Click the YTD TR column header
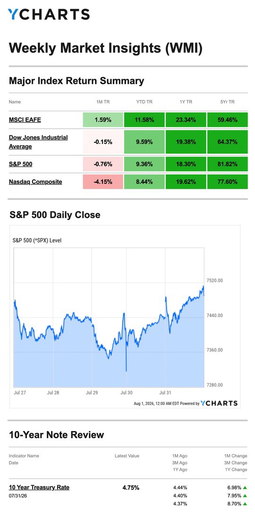The width and height of the screenshot is (255, 513). [144, 102]
